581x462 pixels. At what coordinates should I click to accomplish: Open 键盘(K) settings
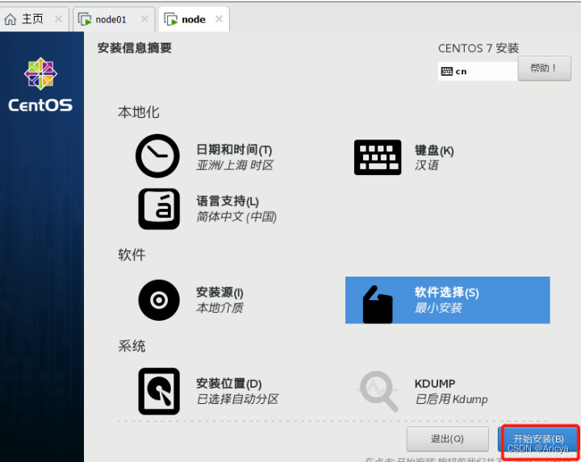[x=434, y=150]
